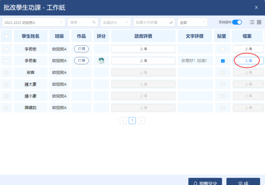The width and height of the screenshot is (265, 185).
Task: Click the 提醒呈交 bell button
Action: coord(205,182)
